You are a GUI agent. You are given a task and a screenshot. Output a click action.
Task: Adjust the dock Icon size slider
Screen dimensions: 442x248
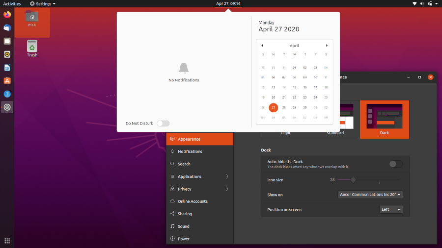353,180
